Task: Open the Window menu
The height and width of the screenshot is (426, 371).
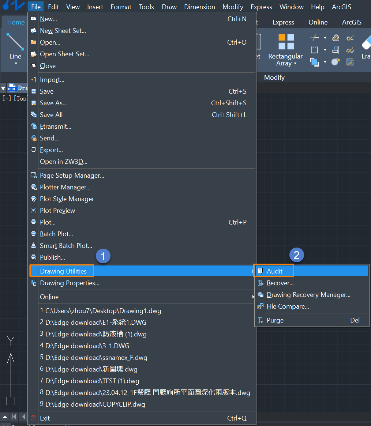Action: 291,7
